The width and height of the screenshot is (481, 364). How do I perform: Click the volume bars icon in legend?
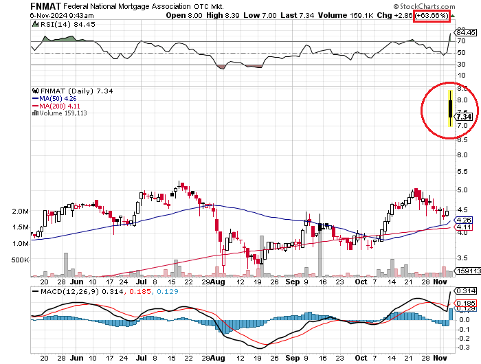tap(35, 113)
